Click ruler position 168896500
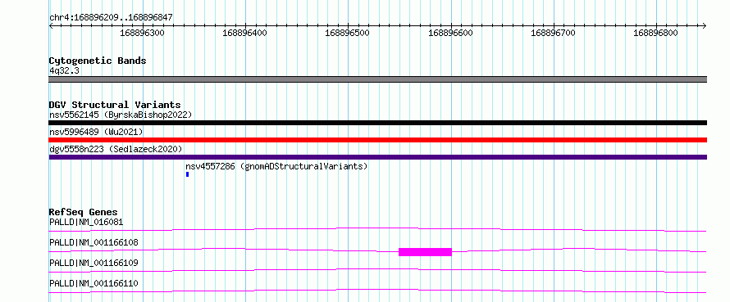The width and height of the screenshot is (730, 302). tap(347, 33)
